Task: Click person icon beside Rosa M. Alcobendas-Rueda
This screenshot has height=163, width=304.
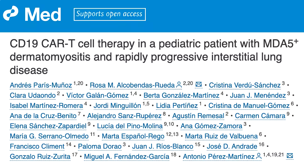Action: point(179,85)
